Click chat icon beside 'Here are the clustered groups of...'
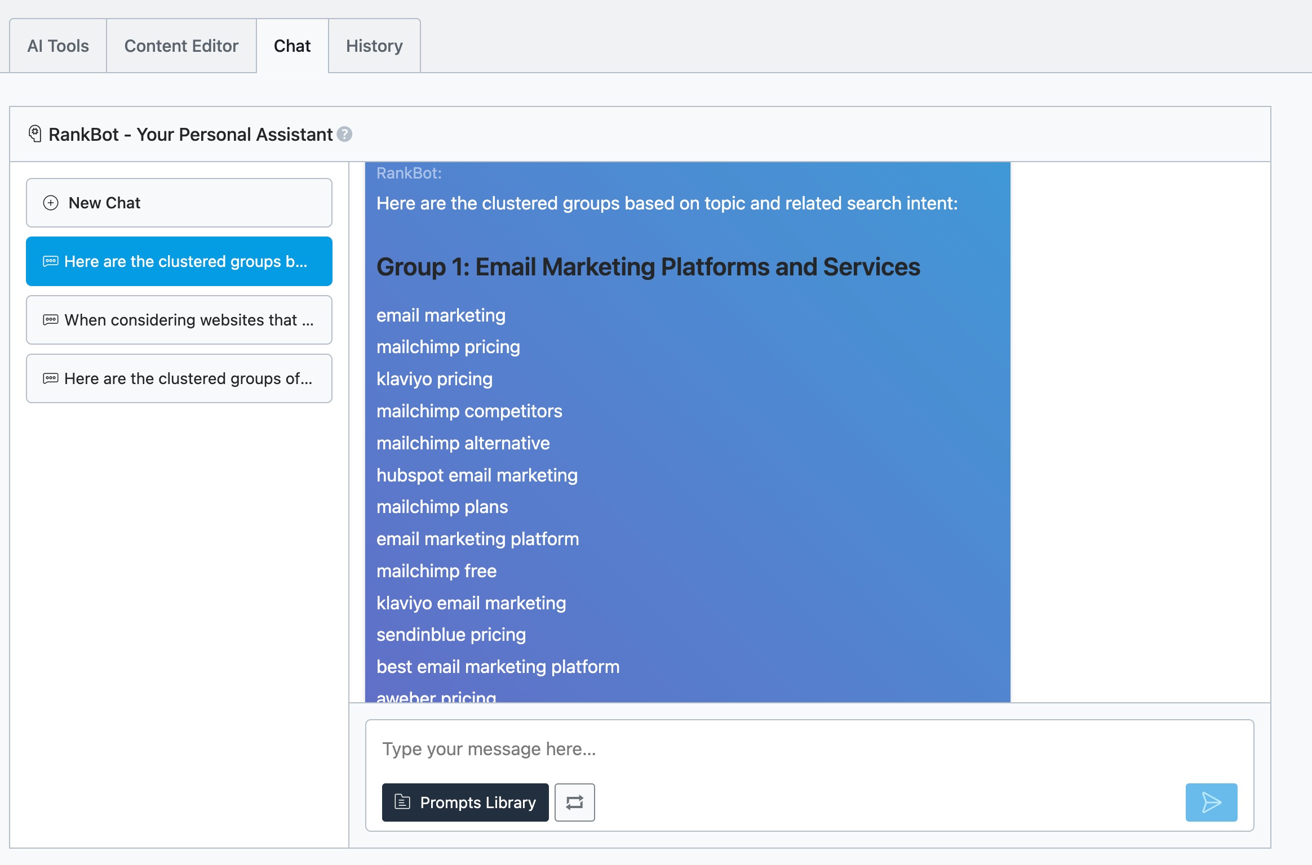Viewport: 1312px width, 865px height. click(51, 378)
